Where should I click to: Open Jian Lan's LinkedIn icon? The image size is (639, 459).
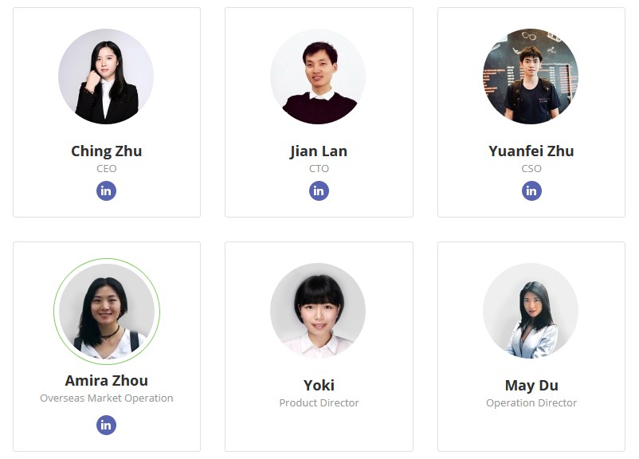(x=319, y=190)
